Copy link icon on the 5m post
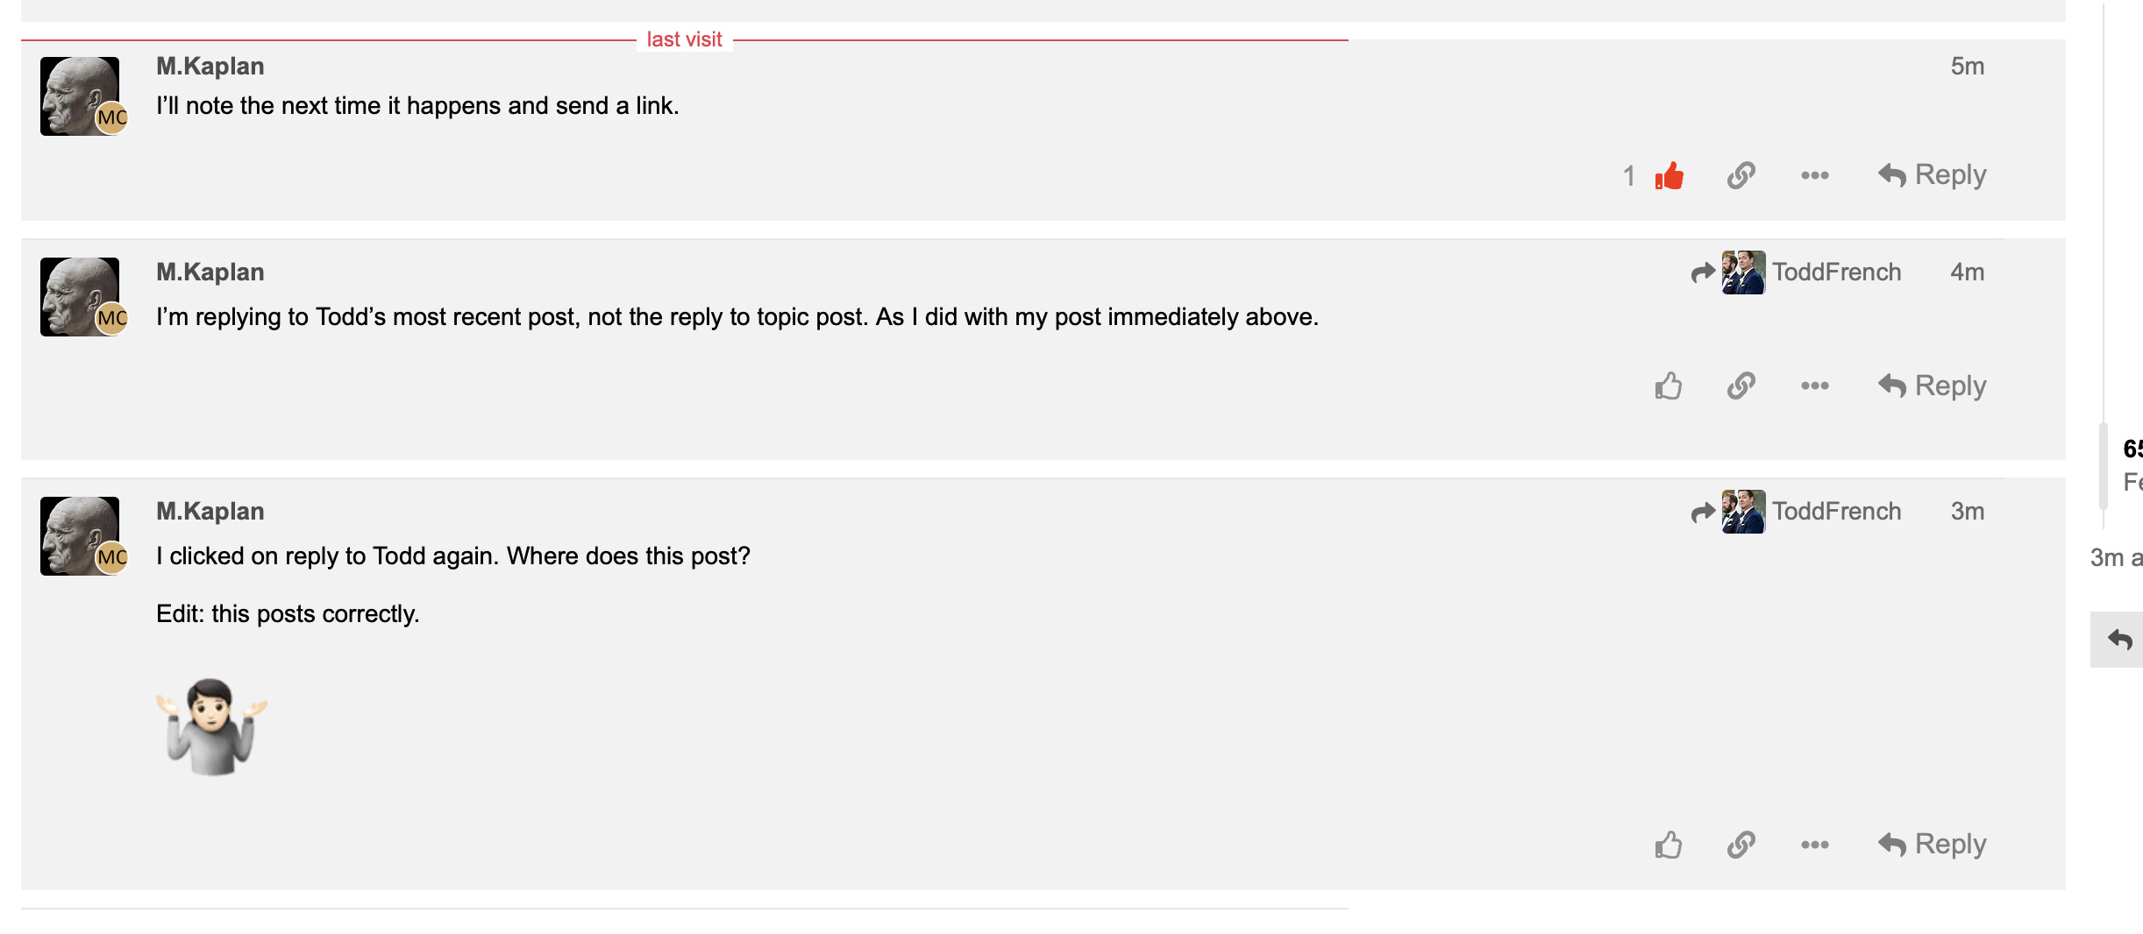Image resolution: width=2143 pixels, height=934 pixels. pyautogui.click(x=1741, y=175)
